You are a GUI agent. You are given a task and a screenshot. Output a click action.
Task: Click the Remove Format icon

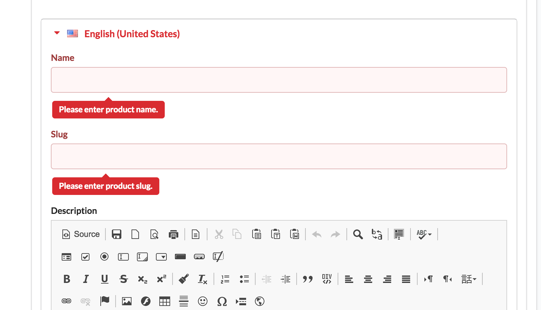tap(203, 279)
